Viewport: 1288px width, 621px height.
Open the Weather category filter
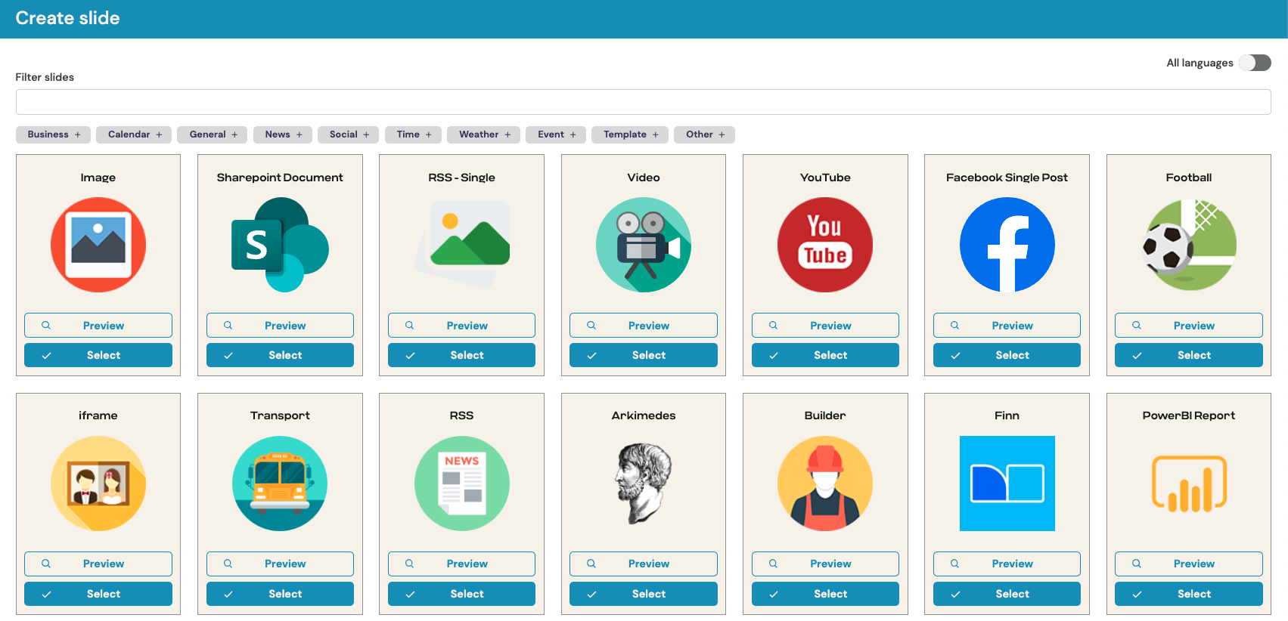[484, 134]
